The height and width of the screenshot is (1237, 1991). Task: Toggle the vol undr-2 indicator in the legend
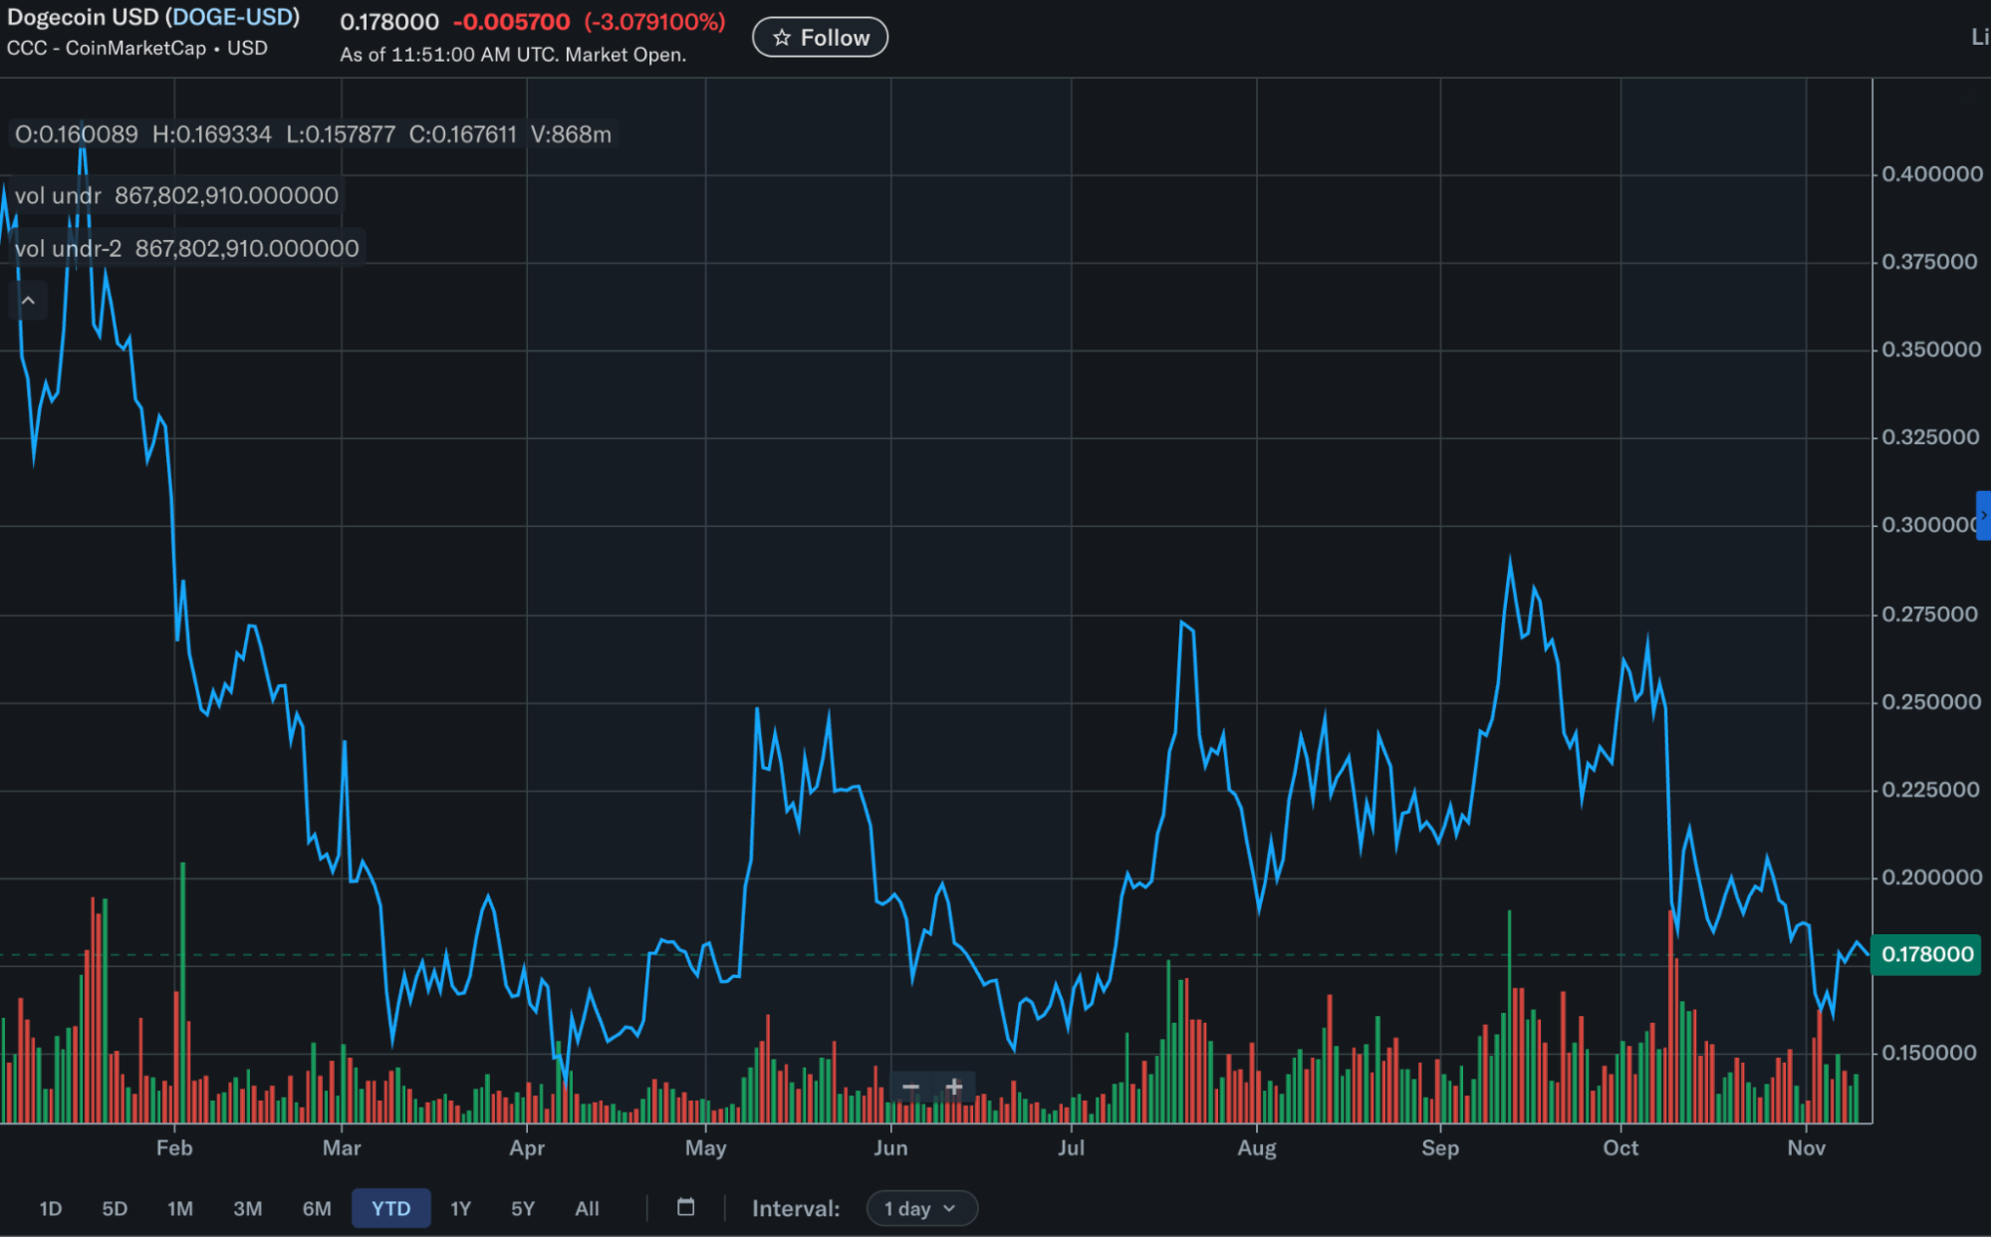pyautogui.click(x=70, y=248)
